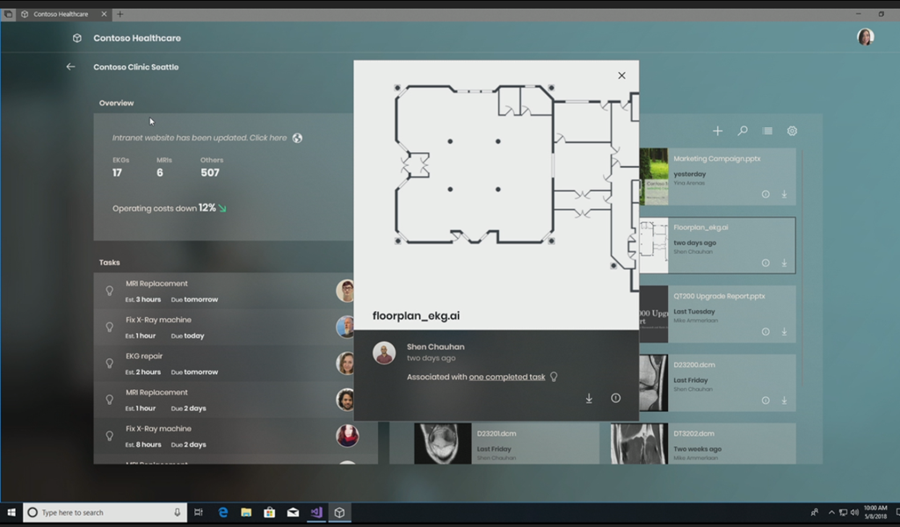Open files settings gear icon

point(792,131)
